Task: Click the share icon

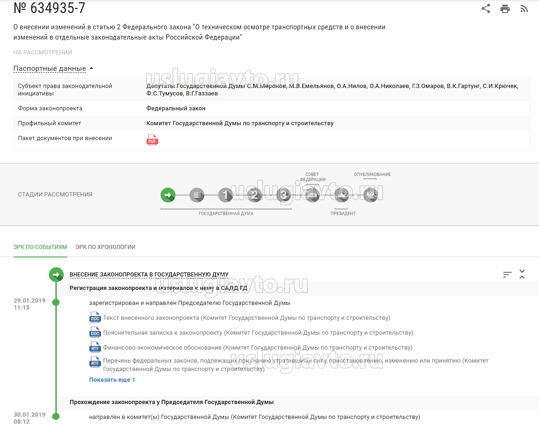Action: pyautogui.click(x=486, y=8)
